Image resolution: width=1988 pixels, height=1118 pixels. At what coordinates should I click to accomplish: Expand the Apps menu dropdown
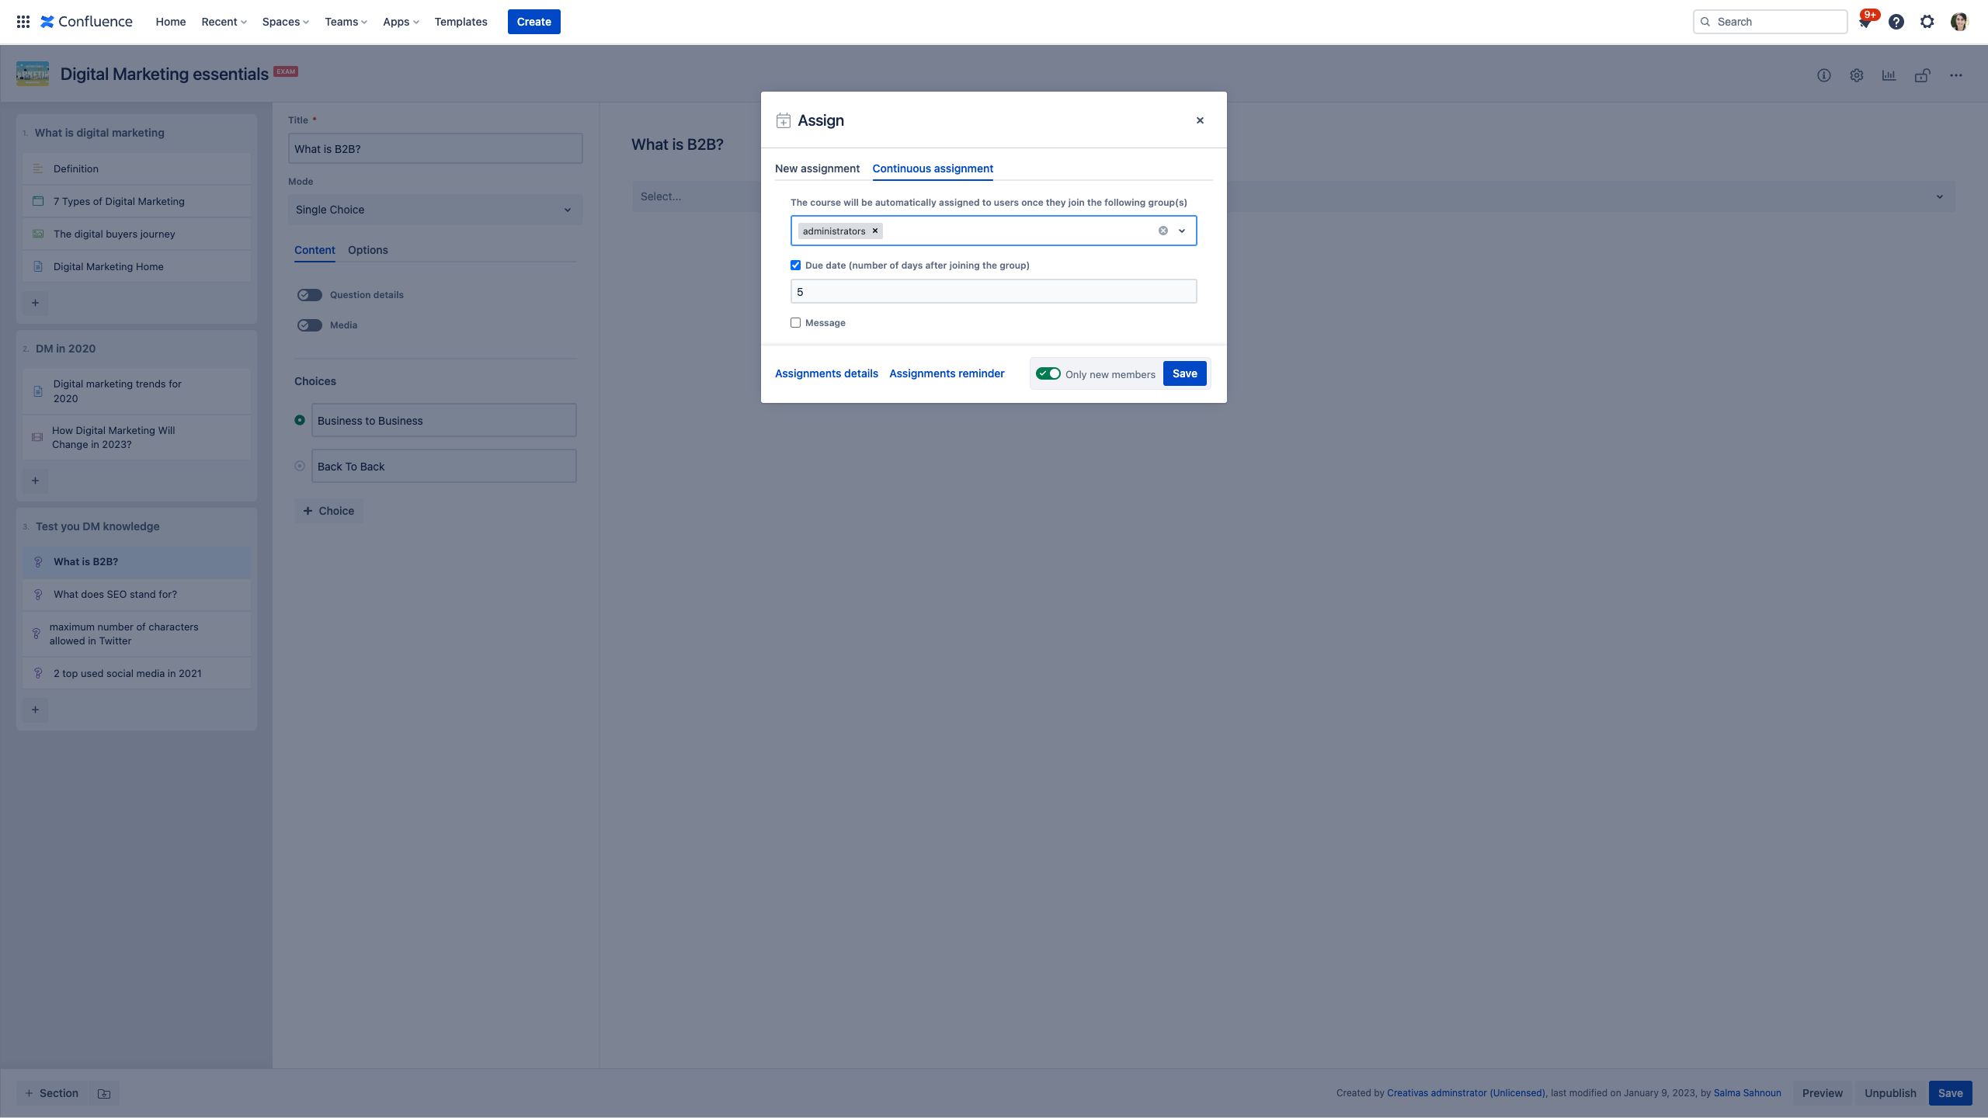point(401,22)
